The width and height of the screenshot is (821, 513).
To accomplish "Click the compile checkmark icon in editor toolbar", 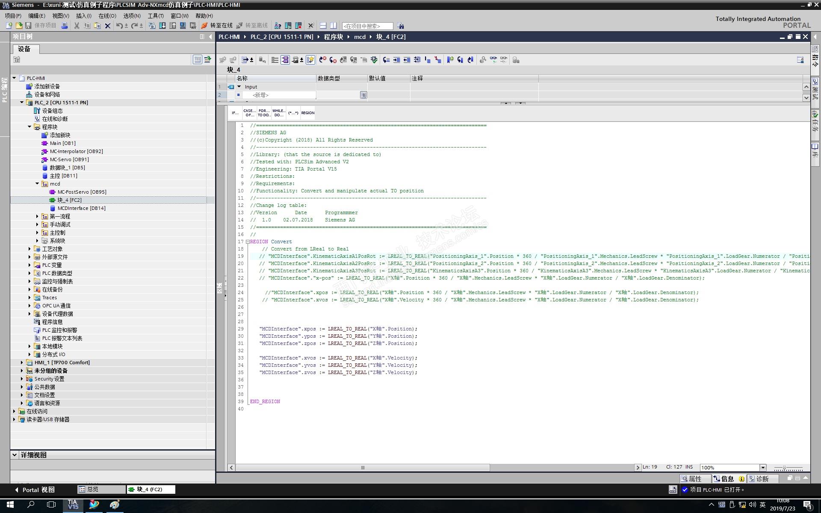I will click(x=374, y=60).
